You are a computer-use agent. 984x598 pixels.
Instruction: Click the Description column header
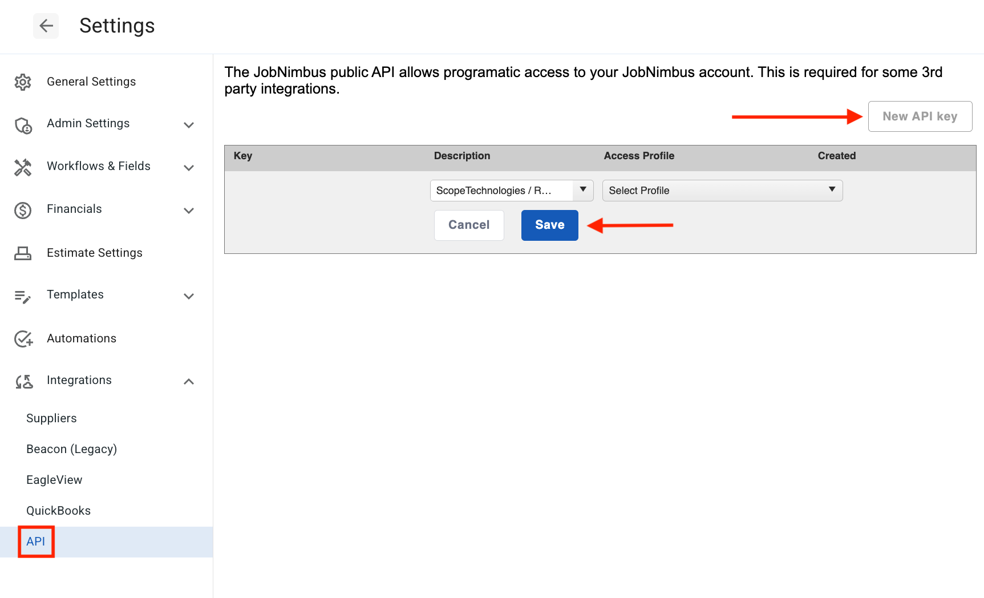[x=462, y=156]
